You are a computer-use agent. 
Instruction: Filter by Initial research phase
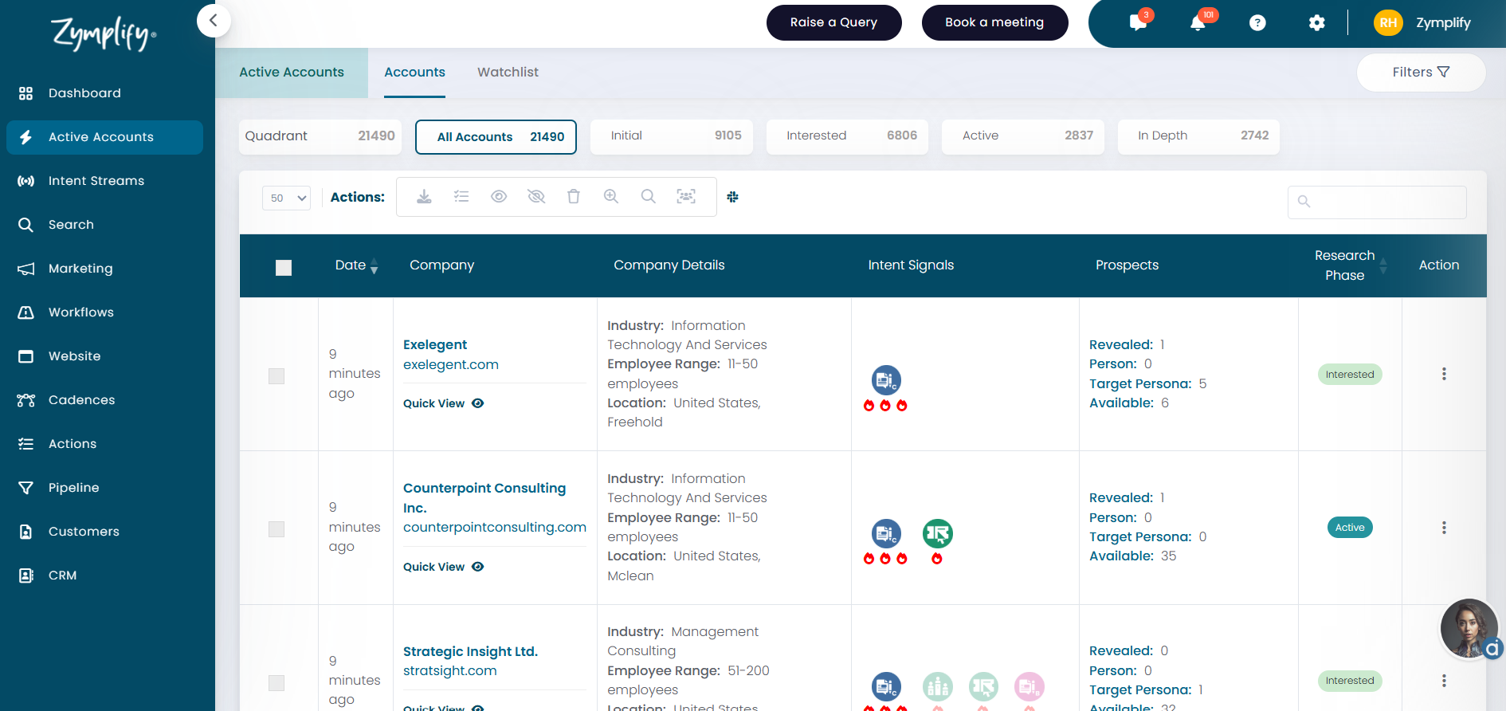[672, 136]
